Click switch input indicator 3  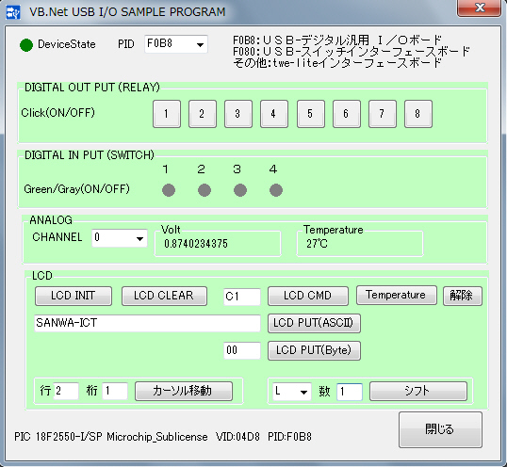pos(240,190)
